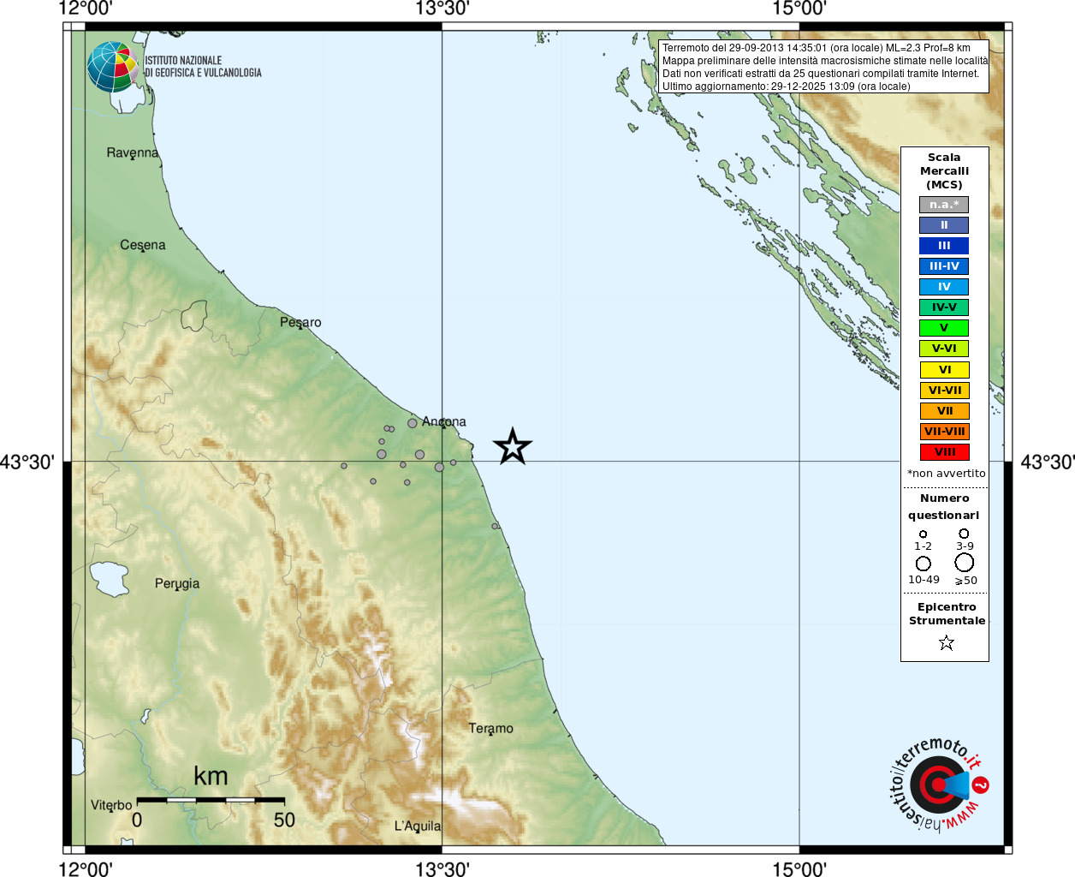Select the yellow VI intensity swatch
Image resolution: width=1075 pixels, height=877 pixels.
[944, 370]
